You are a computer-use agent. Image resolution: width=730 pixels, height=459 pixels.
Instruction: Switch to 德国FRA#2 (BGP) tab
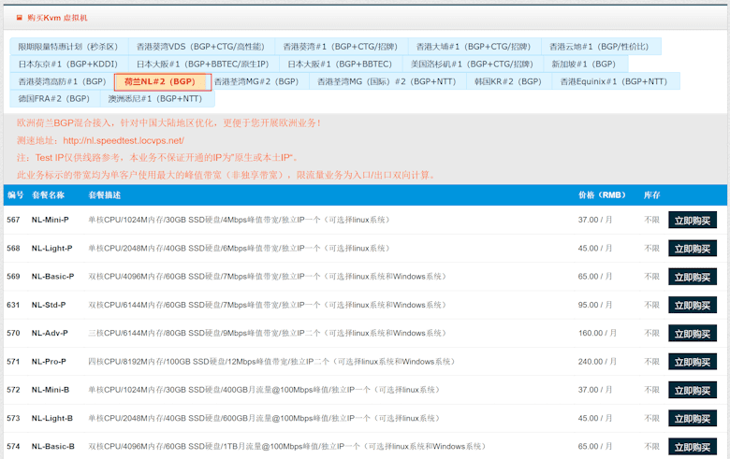coord(55,98)
